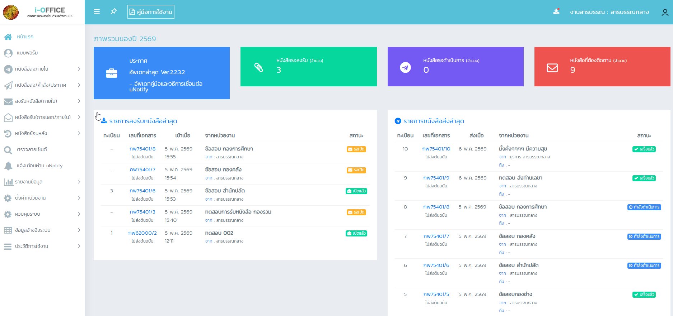Screen dimensions: 673x316
Task: Click the telegram icon beside รายการหนังสือส่งล่าสุด
Action: (x=398, y=121)
